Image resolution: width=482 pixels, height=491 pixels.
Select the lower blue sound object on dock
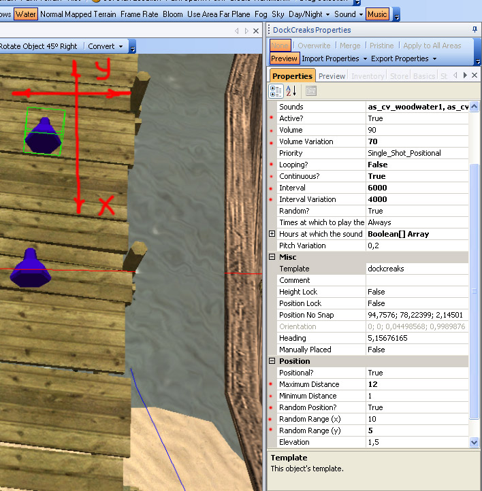click(30, 267)
